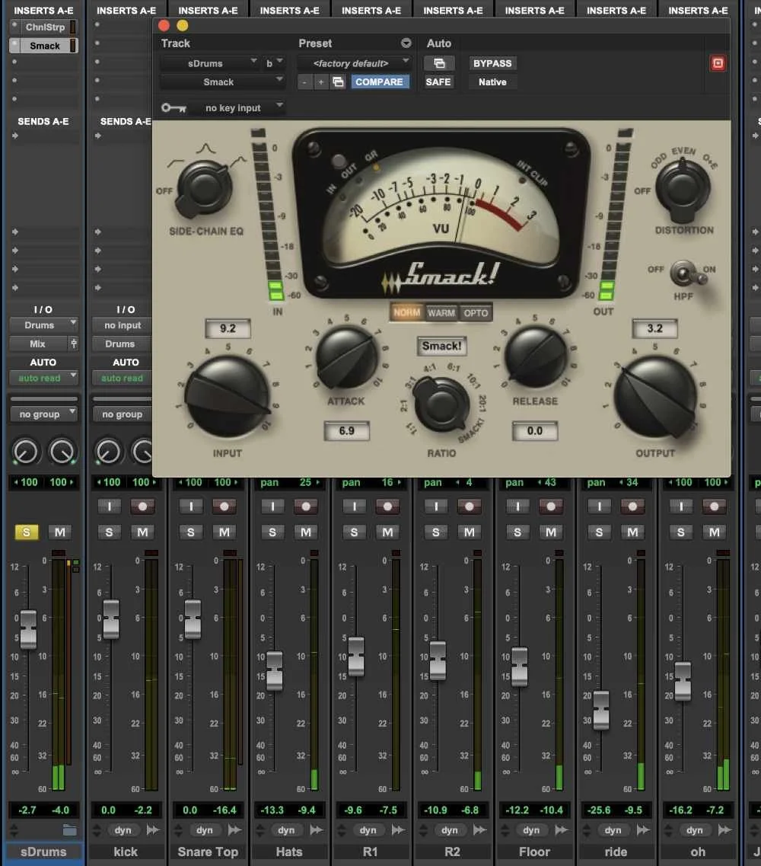The image size is (761, 866).
Task: Open the no key input dropdown
Action: (237, 107)
